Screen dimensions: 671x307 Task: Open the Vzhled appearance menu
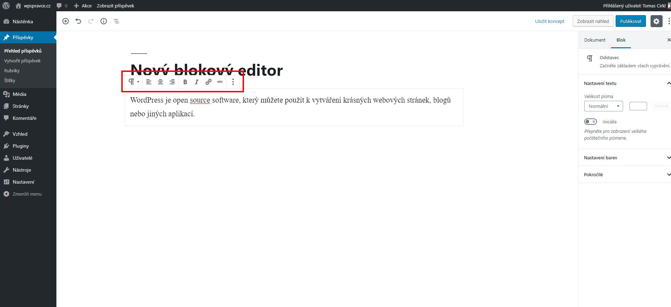click(28, 134)
